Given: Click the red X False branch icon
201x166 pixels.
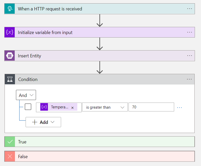Looking at the screenshot, I should 10,157.
